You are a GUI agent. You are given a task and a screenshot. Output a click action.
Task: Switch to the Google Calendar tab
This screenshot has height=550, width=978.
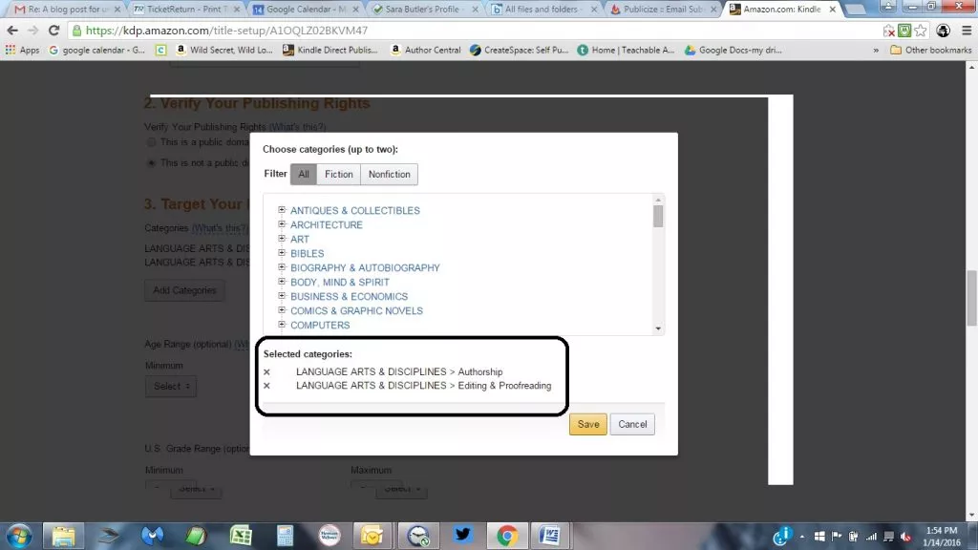coord(304,9)
